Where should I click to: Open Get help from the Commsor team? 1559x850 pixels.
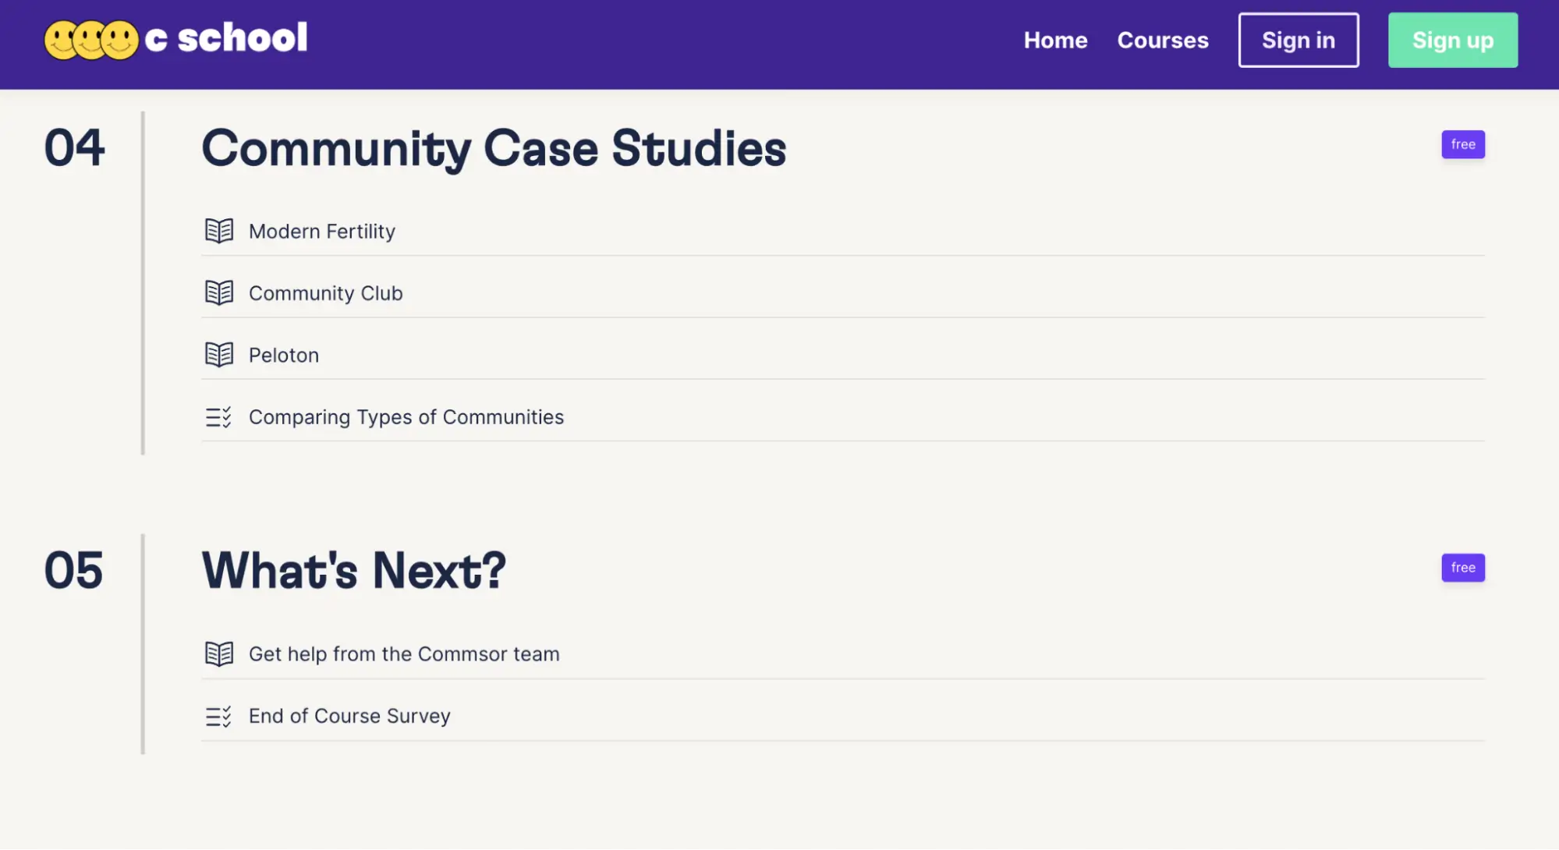404,654
